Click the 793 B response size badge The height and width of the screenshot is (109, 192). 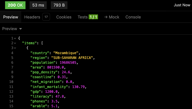tap(59, 5)
